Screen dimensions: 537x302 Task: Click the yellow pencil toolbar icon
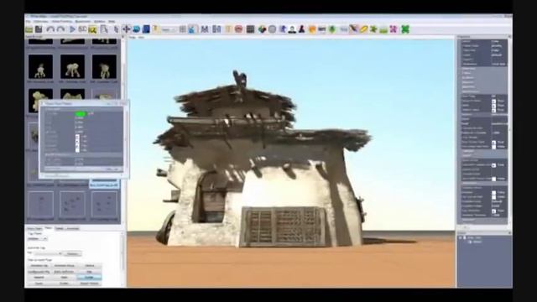coord(363,29)
